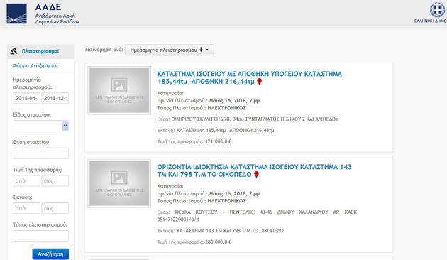Click the Έκταση 'έως' field

55,208
